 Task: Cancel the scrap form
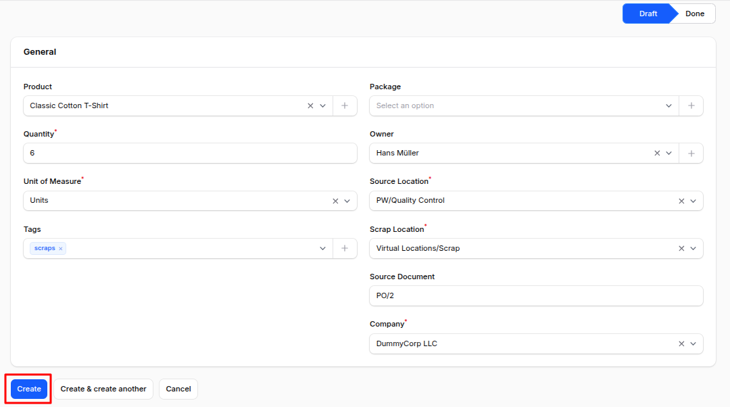click(x=178, y=389)
